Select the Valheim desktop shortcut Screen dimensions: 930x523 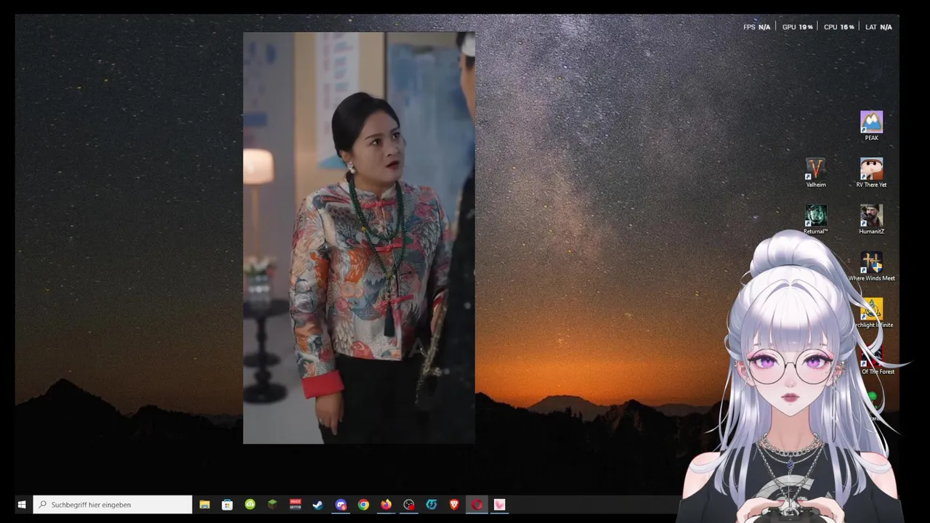[x=816, y=173]
